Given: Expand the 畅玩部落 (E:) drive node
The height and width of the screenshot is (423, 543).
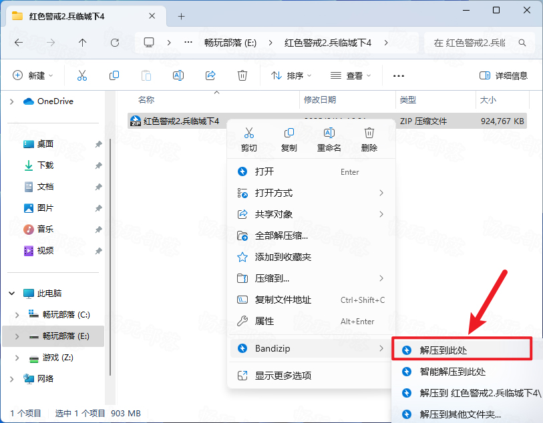Looking at the screenshot, I should [x=17, y=336].
